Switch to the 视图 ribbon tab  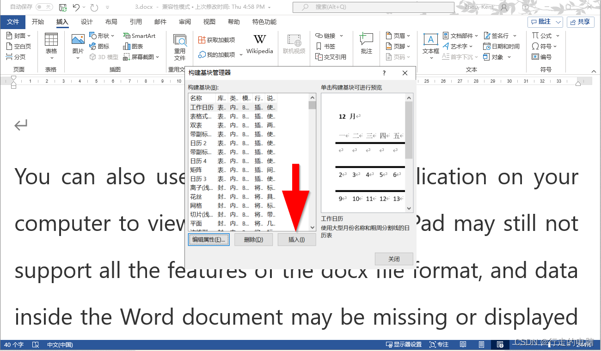209,22
